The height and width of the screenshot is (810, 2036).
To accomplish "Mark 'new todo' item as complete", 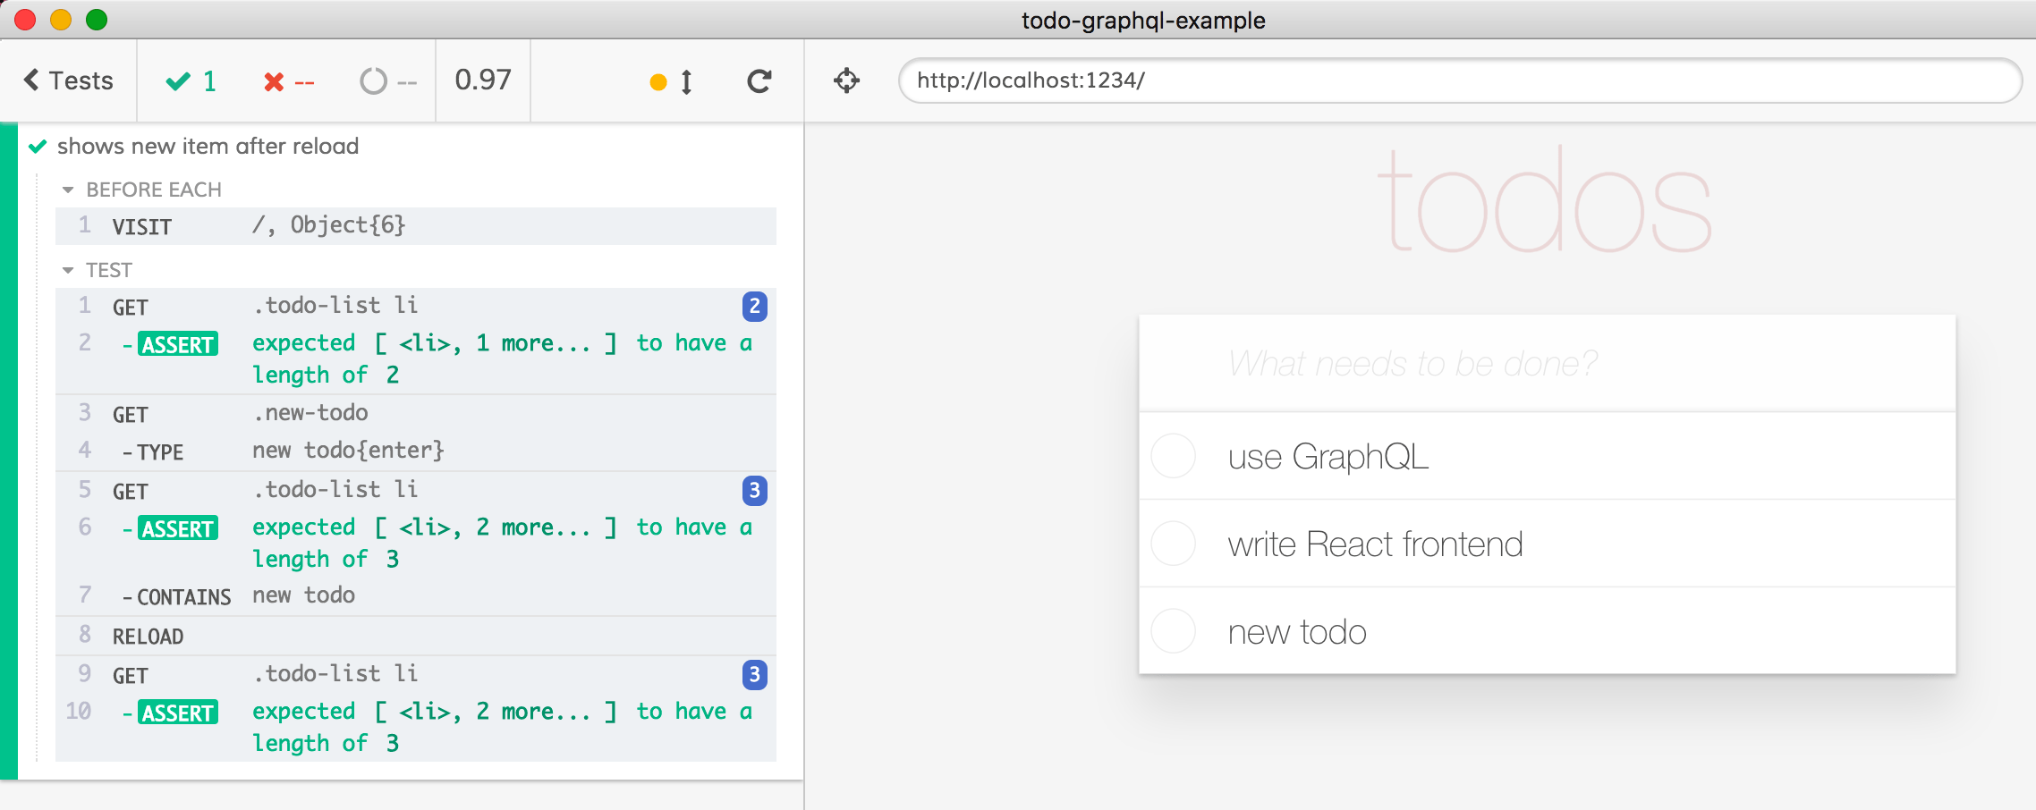I will 1174,631.
